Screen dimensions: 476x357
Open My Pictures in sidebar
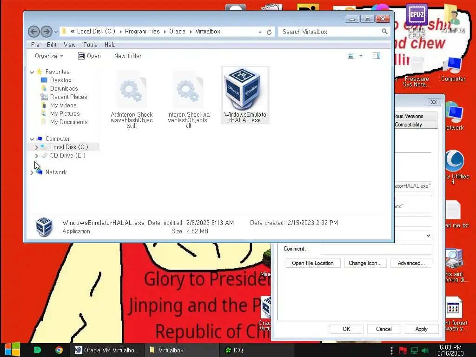click(65, 113)
